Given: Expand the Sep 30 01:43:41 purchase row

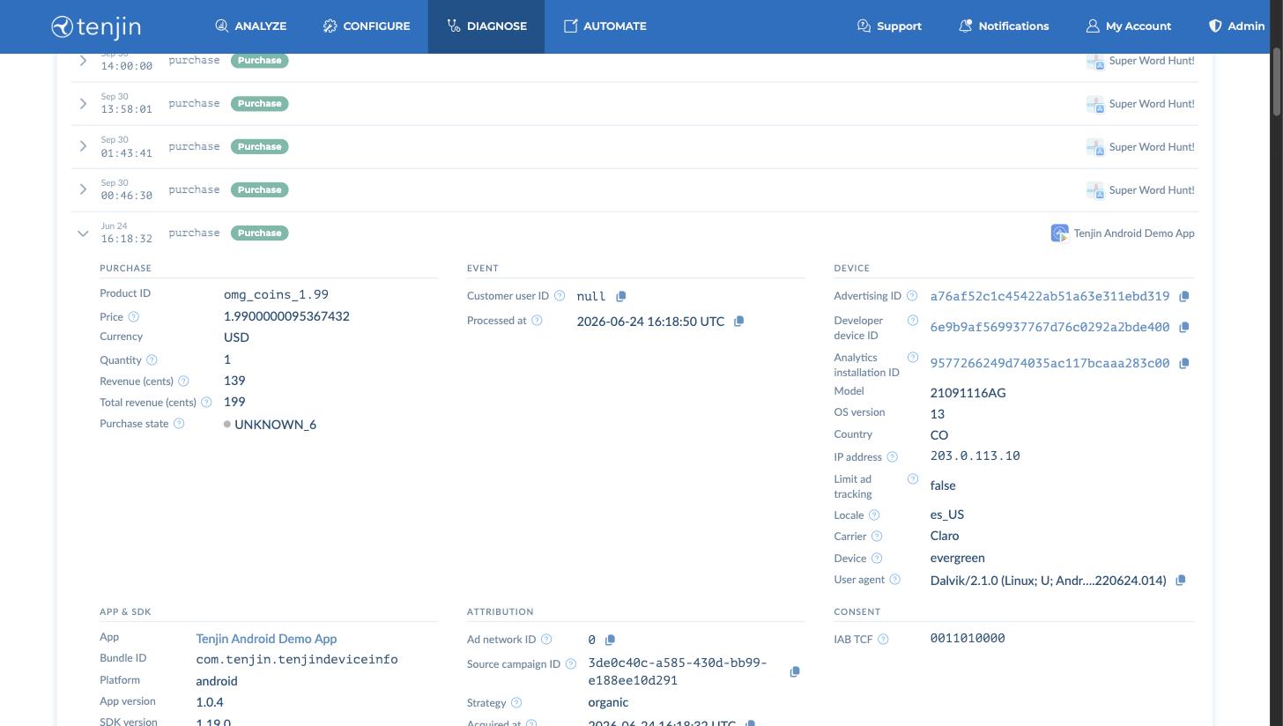Looking at the screenshot, I should pyautogui.click(x=83, y=146).
